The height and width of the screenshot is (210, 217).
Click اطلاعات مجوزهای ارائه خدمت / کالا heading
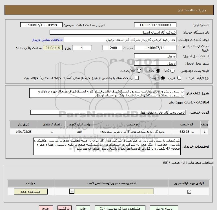click(x=188, y=163)
